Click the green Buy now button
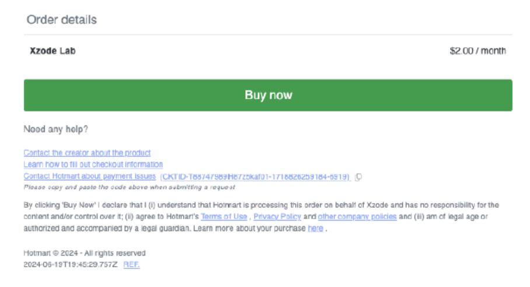 [x=268, y=95]
